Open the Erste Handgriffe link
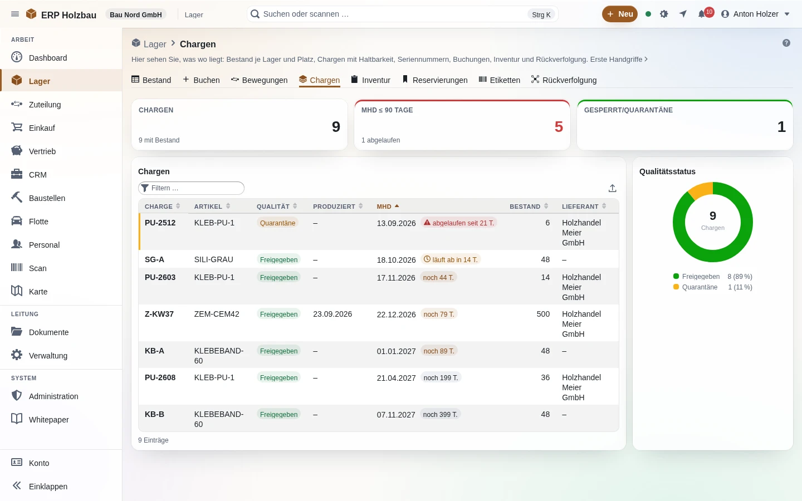802x501 pixels. click(619, 59)
